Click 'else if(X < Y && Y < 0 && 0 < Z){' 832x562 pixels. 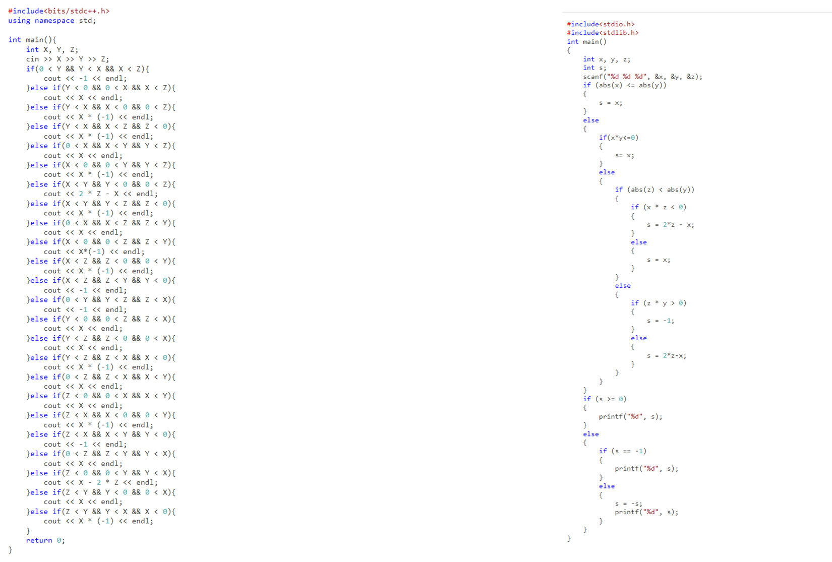[x=103, y=184]
